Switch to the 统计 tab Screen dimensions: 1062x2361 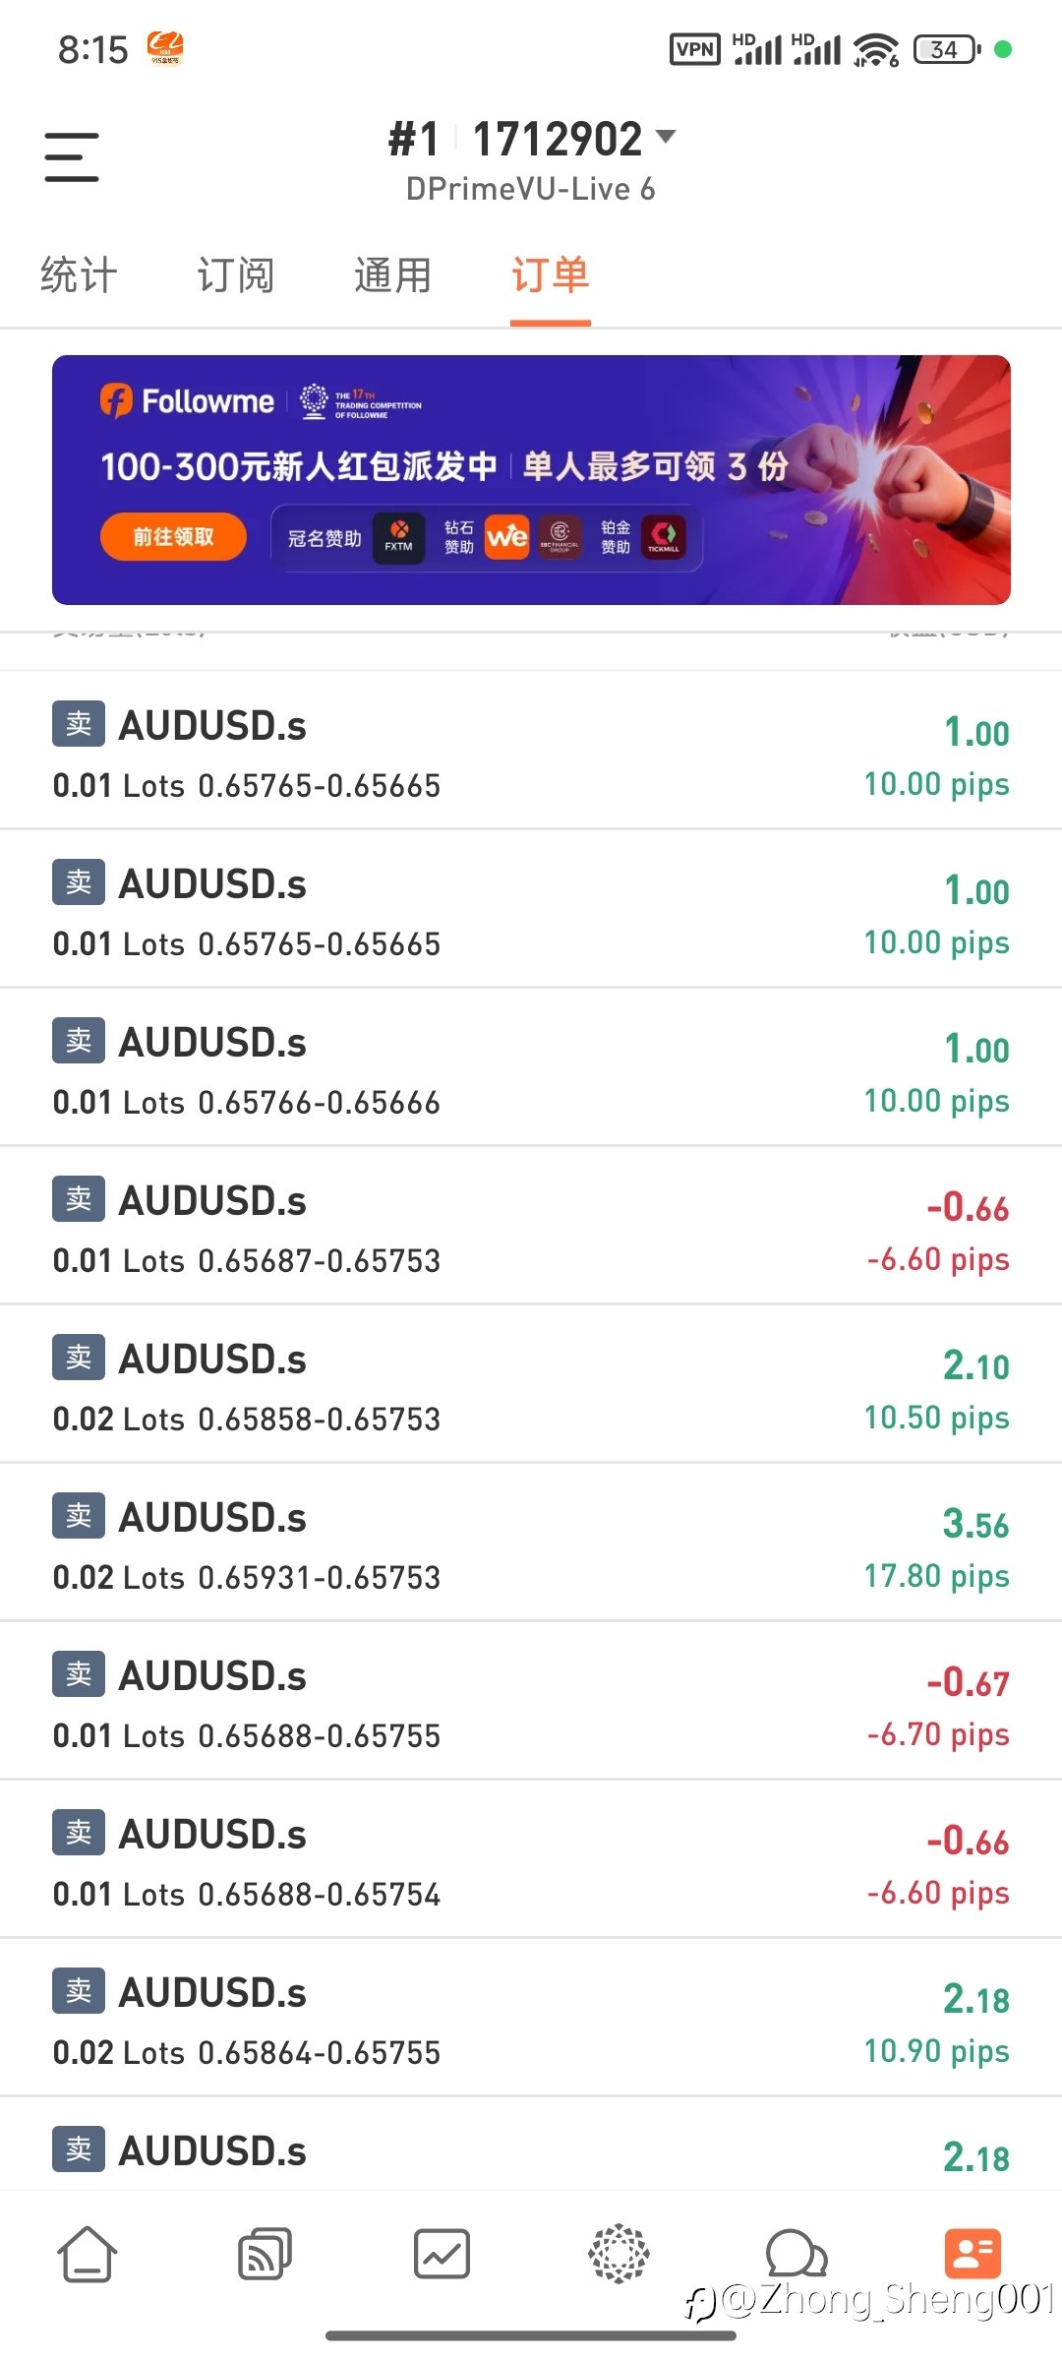pyautogui.click(x=79, y=275)
